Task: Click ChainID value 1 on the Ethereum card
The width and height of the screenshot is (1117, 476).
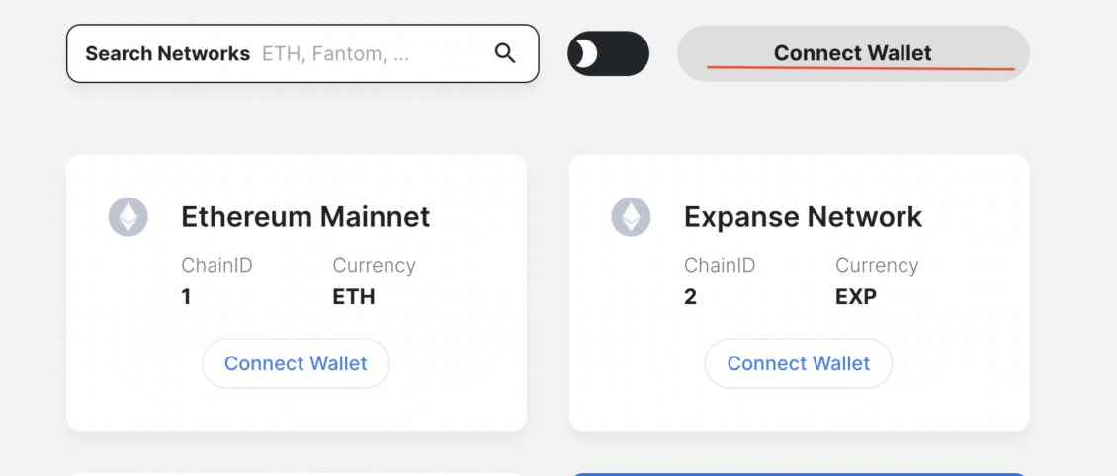Action: tap(186, 296)
